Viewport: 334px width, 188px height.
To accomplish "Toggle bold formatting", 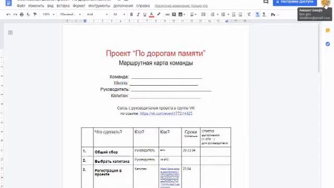I will click(132, 15).
